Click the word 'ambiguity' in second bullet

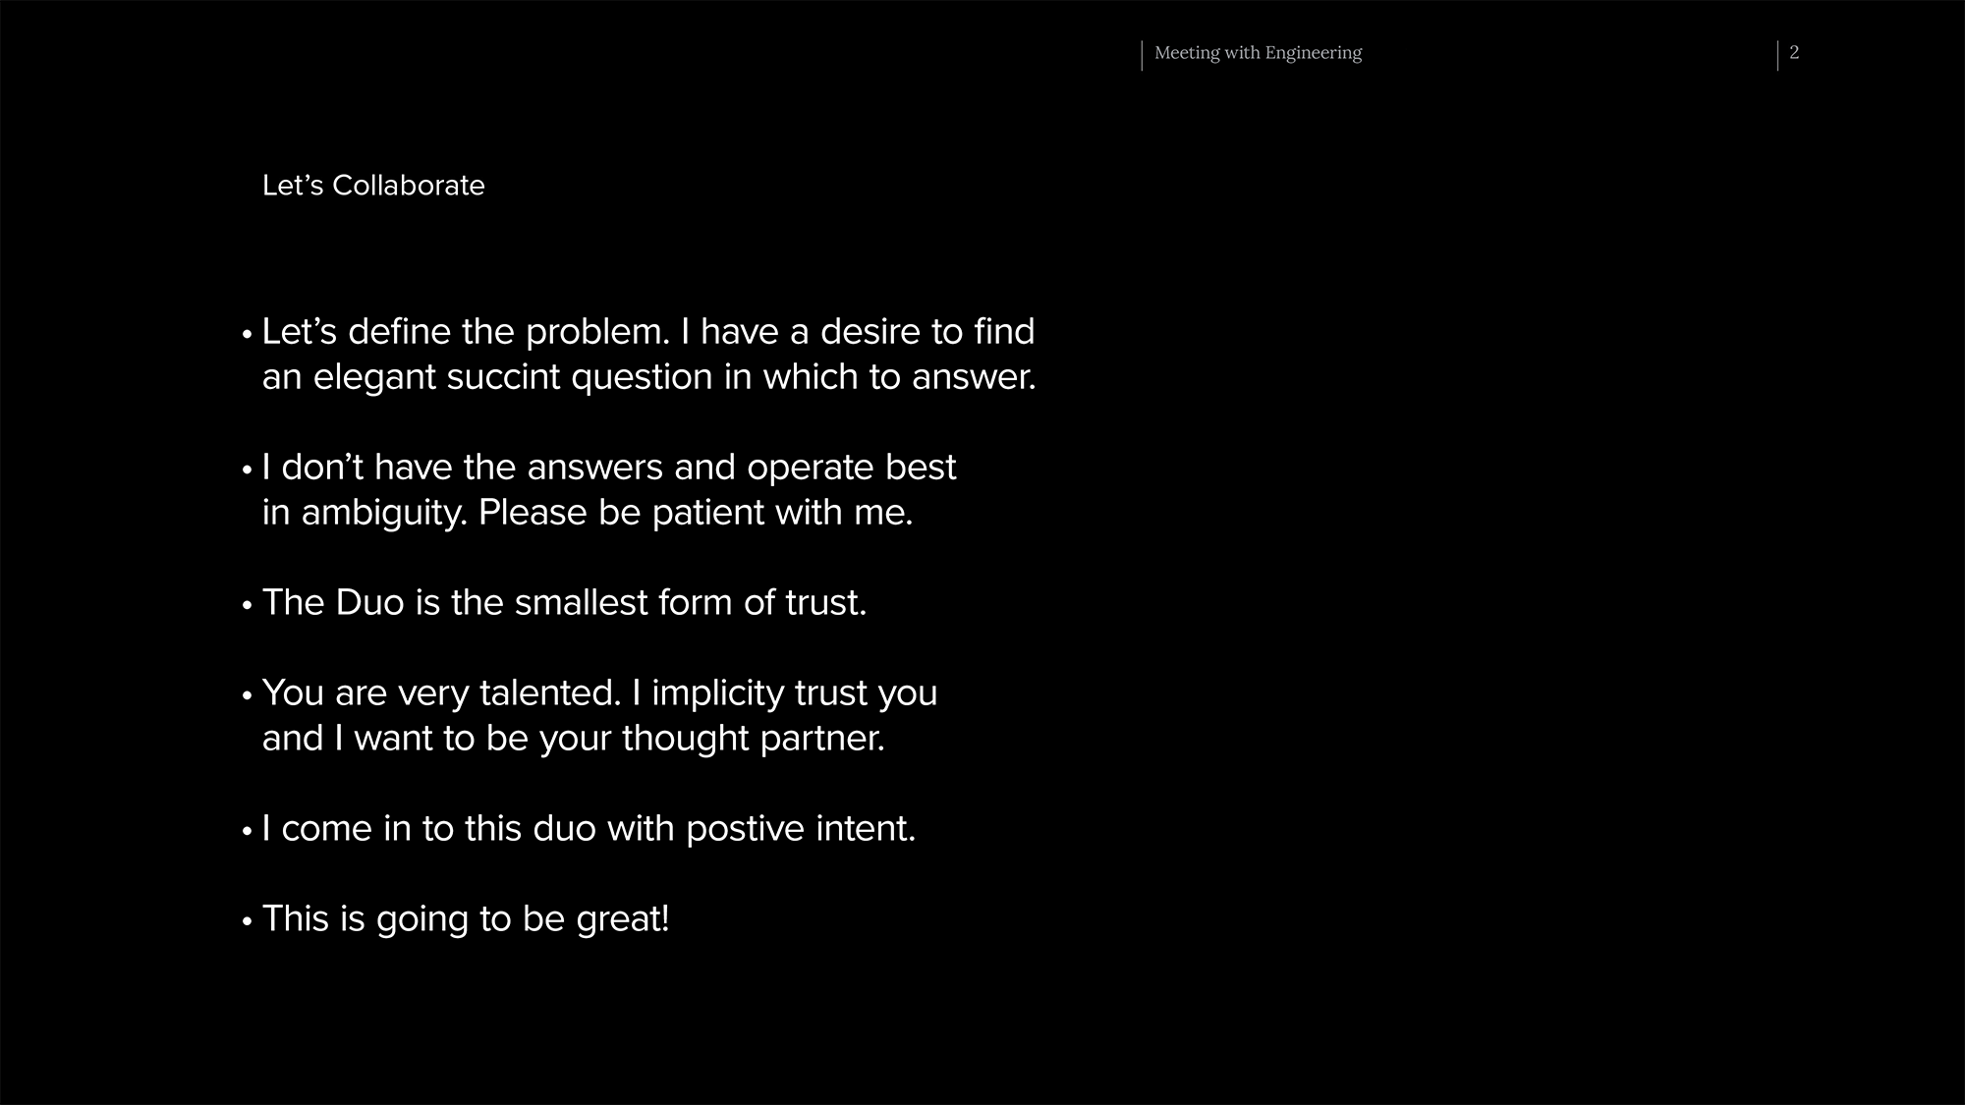384,513
